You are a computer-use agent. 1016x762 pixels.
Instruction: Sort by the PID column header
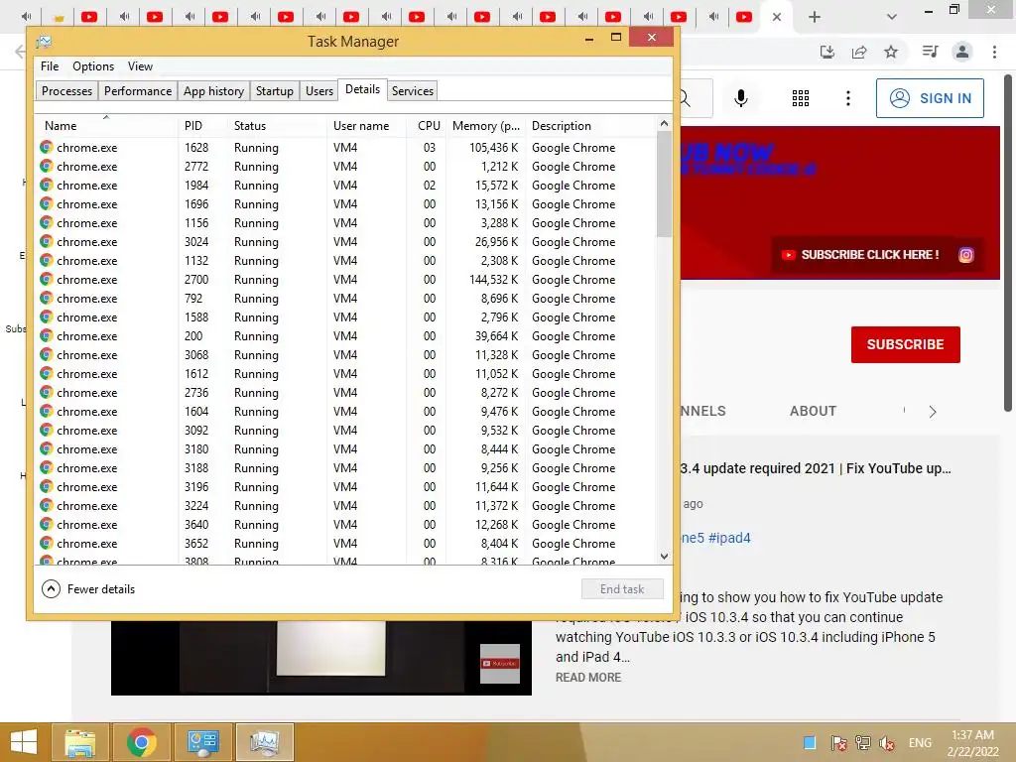pos(202,126)
